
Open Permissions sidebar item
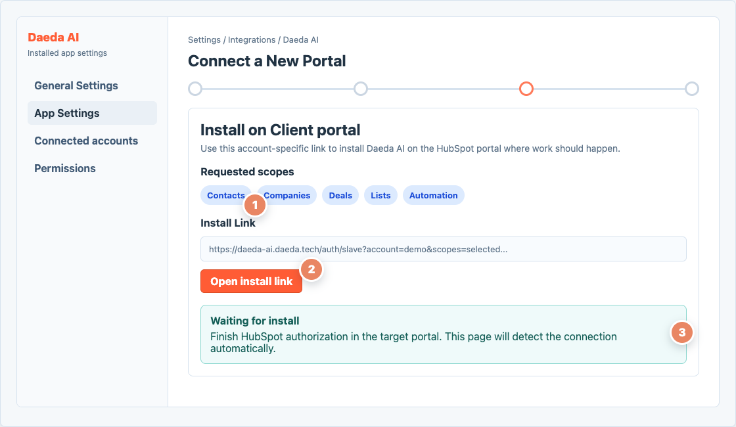pos(92,168)
